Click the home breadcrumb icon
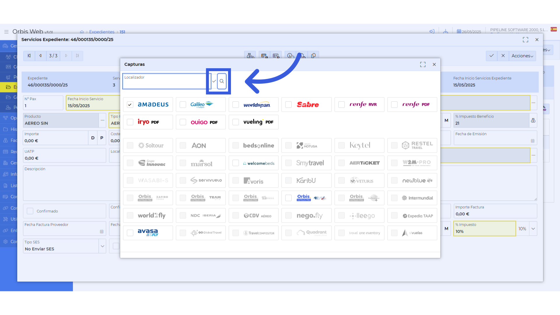 82,32
